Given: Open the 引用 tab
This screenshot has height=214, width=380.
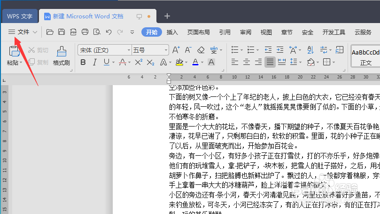Looking at the screenshot, I should click(225, 32).
